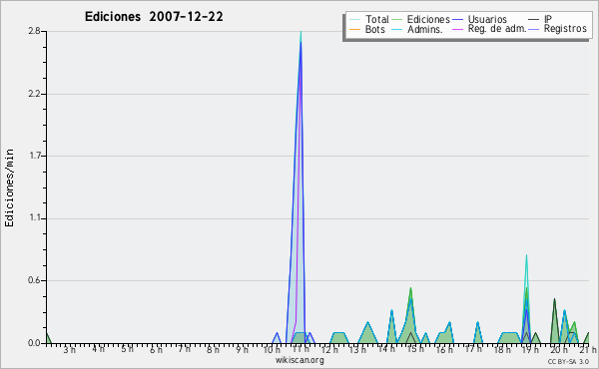Click the cyan Total peak near 19 h
The height and width of the screenshot is (369, 599).
coord(526,299)
